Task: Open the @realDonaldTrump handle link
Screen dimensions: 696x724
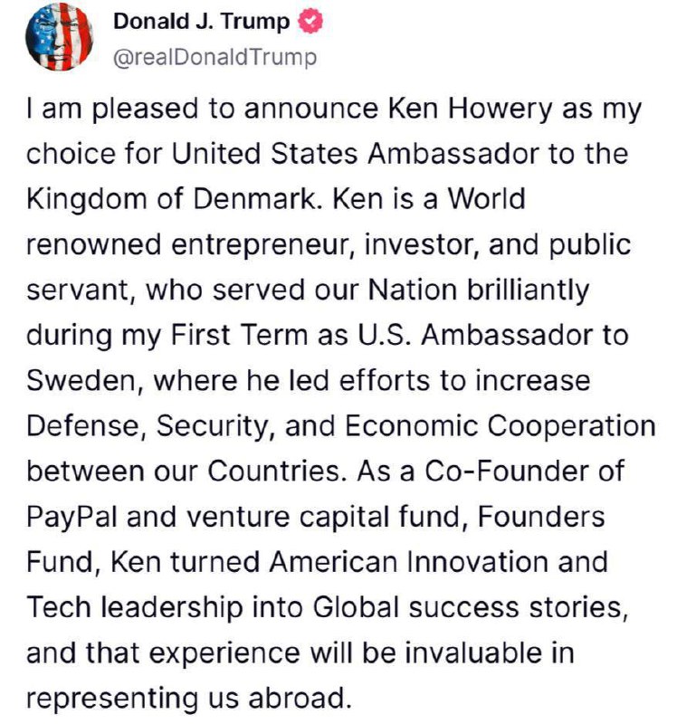Action: point(215,59)
